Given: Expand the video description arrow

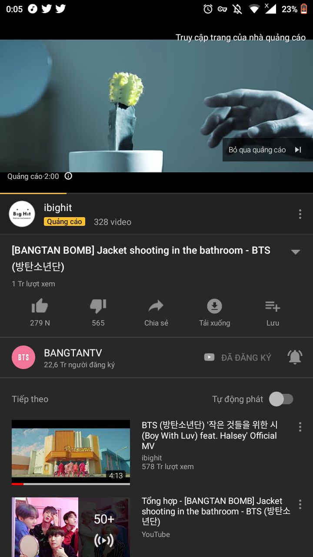Looking at the screenshot, I should click(296, 252).
